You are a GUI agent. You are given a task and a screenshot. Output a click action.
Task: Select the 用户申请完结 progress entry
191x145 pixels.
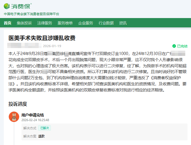[33, 115]
